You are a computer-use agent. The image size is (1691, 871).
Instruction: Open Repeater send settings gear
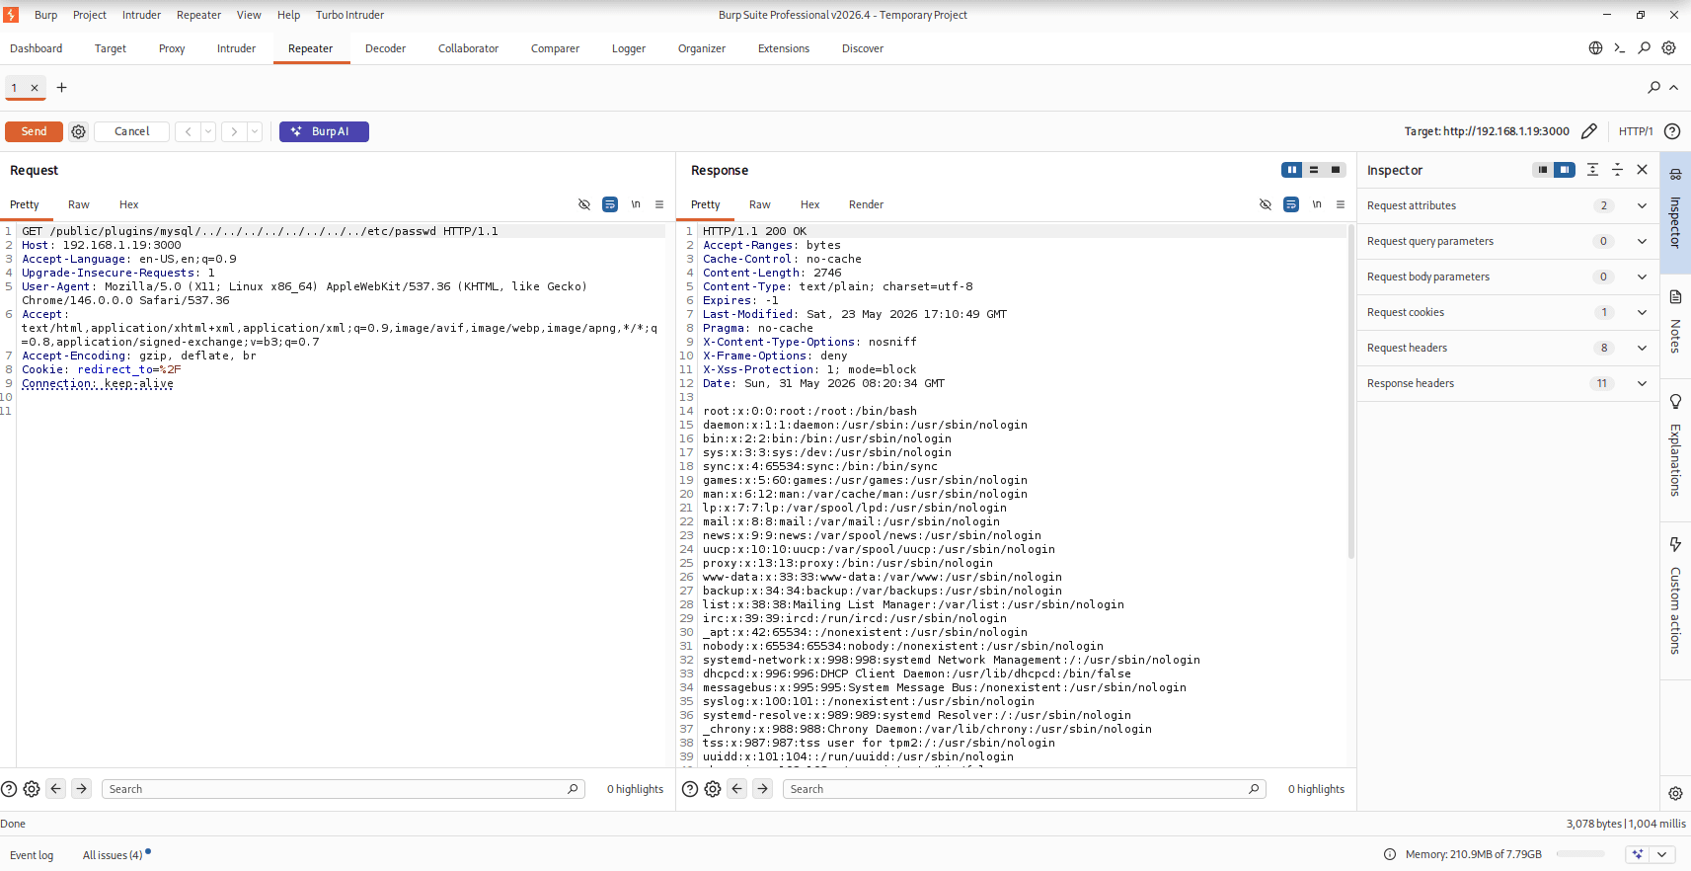(x=79, y=131)
